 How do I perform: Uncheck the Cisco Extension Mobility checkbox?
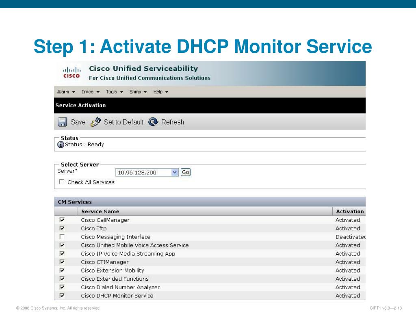click(62, 270)
